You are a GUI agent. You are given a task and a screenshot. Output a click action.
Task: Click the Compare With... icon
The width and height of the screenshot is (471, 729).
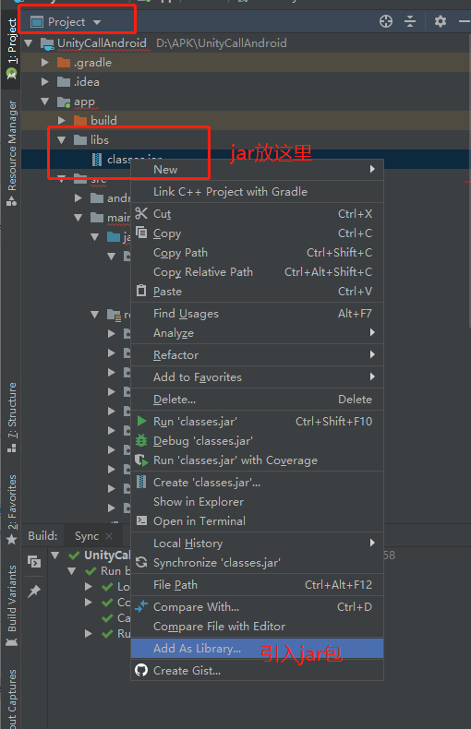tap(141, 606)
